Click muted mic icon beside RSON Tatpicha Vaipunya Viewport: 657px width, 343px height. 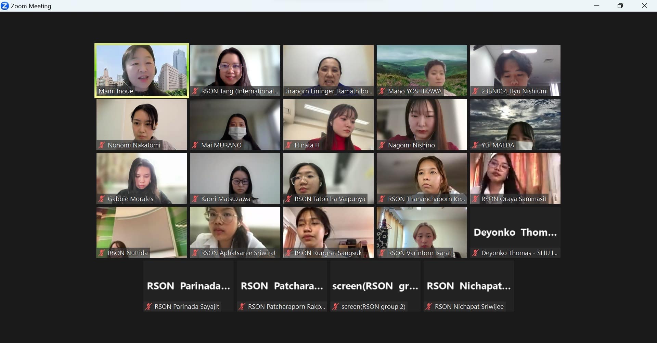[x=288, y=199]
